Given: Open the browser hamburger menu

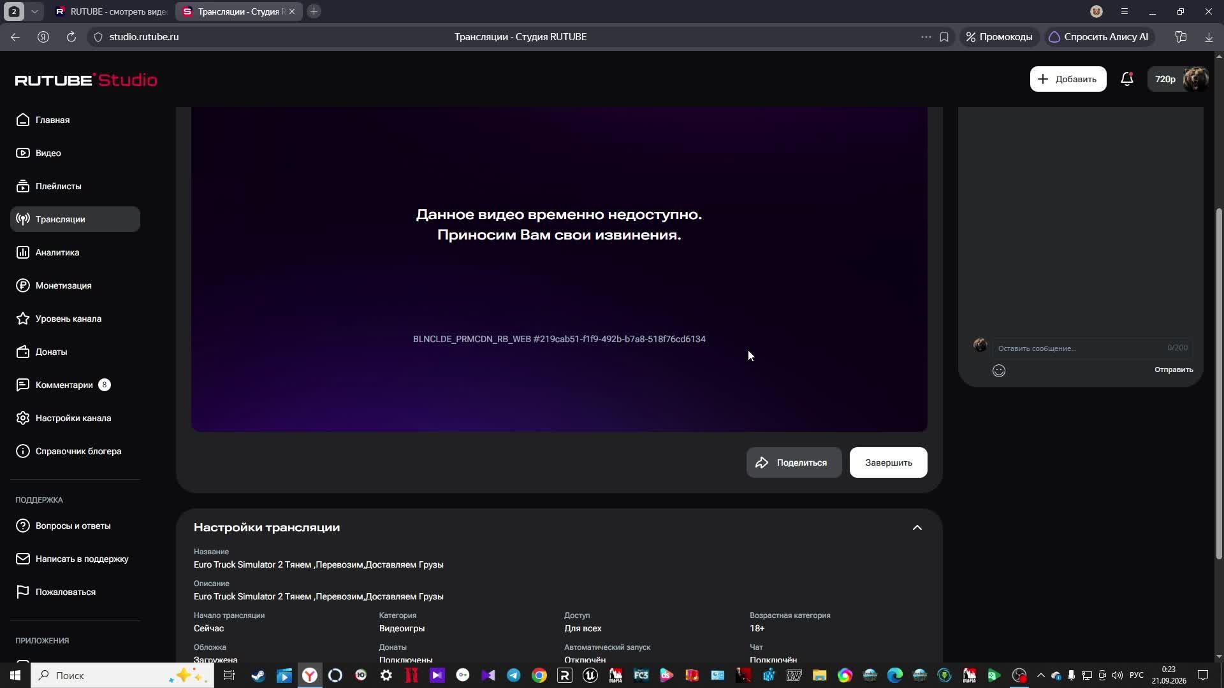Looking at the screenshot, I should pos(1125,11).
